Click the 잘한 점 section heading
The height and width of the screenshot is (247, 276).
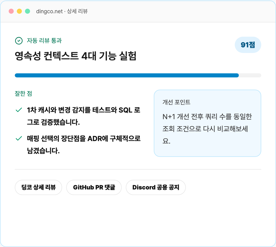(23, 93)
